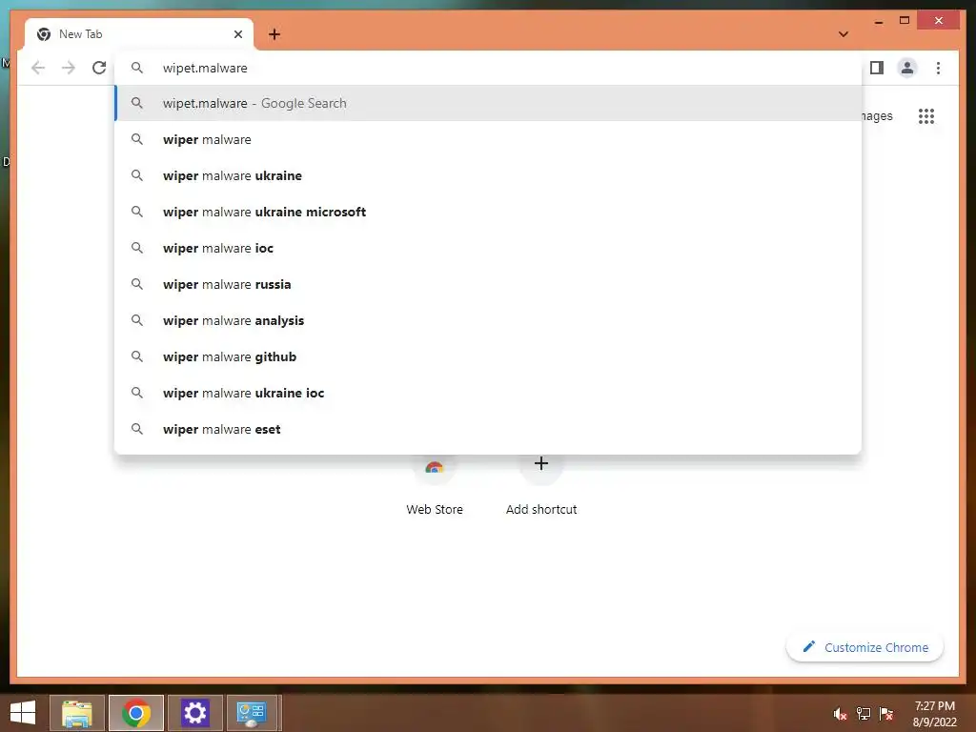The height and width of the screenshot is (732, 976).
Task: Choose the 'wiper malware' suggestion
Action: click(489, 139)
